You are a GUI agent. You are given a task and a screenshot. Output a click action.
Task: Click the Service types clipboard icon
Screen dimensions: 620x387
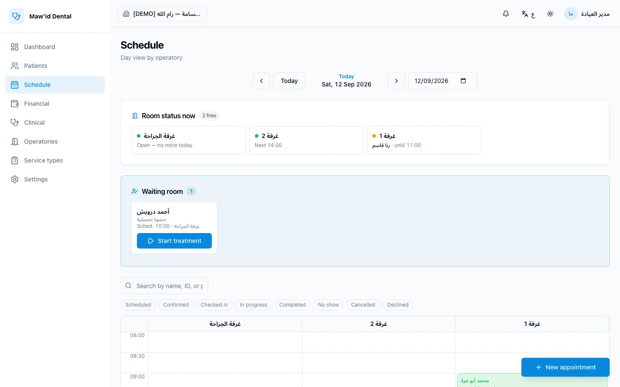coord(15,160)
